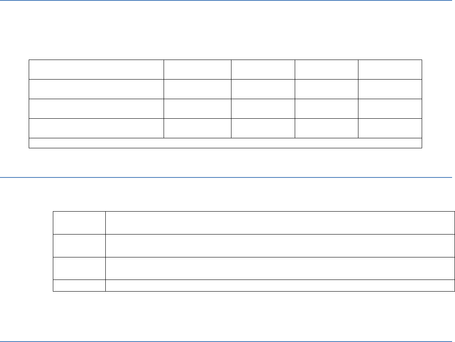Image resolution: width=455 pixels, height=342 pixels.
Task: Click short bottom-row wide cell in lower table
Action: (280, 286)
